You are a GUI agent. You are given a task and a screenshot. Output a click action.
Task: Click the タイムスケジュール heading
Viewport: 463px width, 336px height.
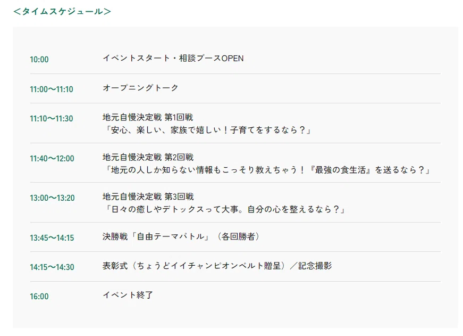[x=62, y=12]
